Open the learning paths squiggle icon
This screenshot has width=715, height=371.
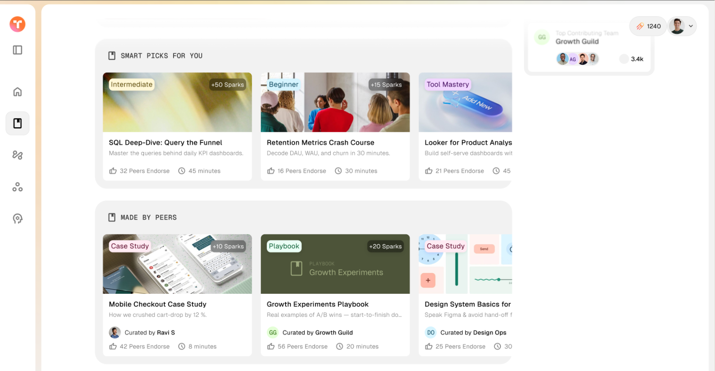pyautogui.click(x=18, y=155)
